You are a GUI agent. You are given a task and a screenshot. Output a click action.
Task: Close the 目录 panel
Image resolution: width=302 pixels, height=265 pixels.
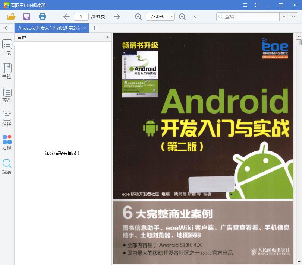(x=107, y=37)
